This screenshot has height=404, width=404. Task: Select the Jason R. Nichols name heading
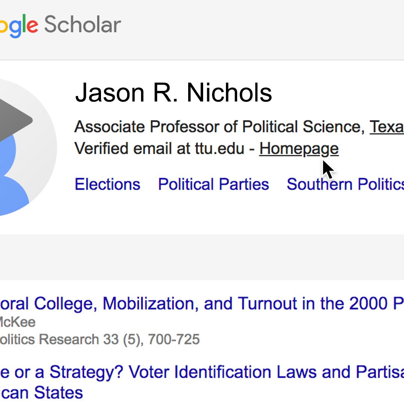coord(174,93)
